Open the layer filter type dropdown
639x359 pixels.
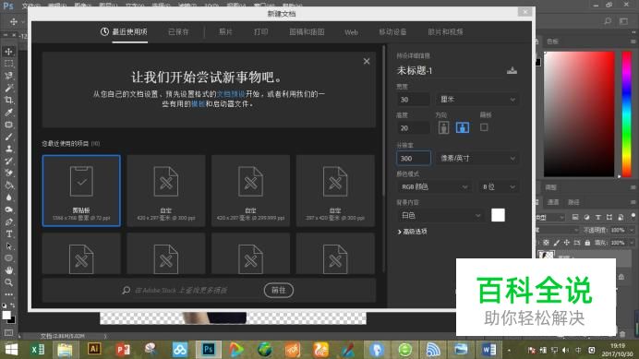click(549, 218)
